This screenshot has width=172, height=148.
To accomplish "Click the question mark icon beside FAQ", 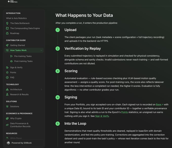I will pyautogui.click(x=7, y=77).
